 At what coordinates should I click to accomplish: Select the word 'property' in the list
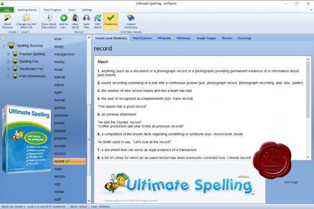pos(60,138)
